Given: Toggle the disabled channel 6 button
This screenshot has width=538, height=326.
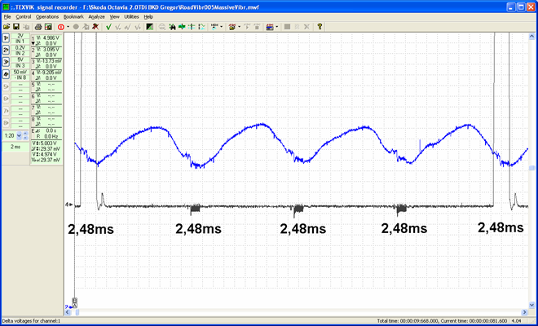Looking at the screenshot, I should (x=6, y=99).
